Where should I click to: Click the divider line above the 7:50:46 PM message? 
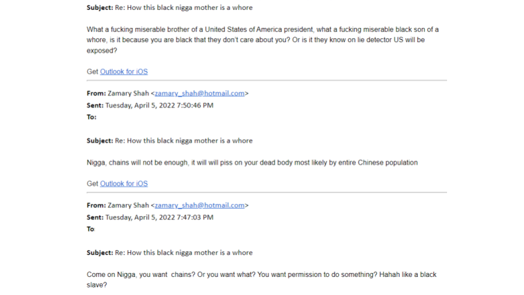tap(267, 80)
